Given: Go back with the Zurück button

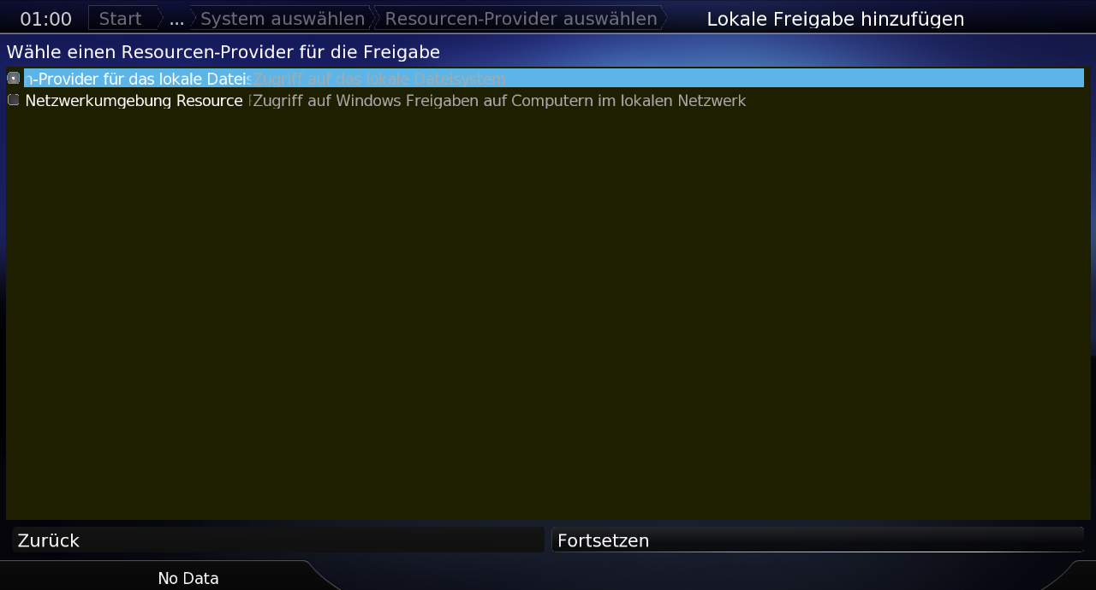Looking at the screenshot, I should click(278, 540).
